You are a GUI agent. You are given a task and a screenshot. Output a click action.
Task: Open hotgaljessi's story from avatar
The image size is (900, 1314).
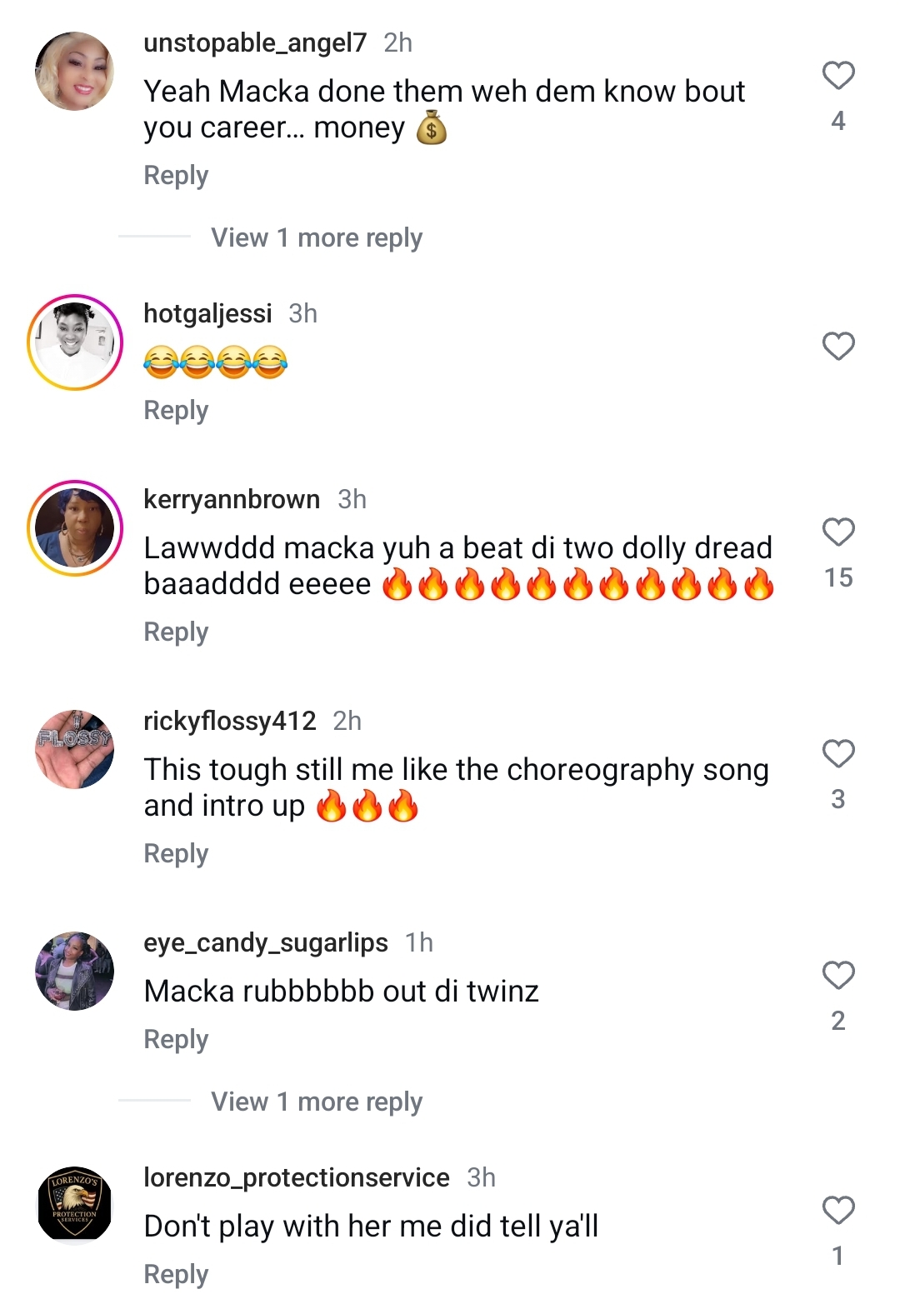pyautogui.click(x=75, y=342)
